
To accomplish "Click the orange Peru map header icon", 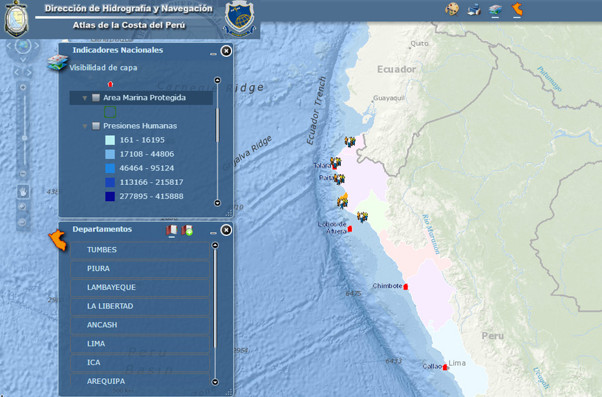I will tap(517, 9).
